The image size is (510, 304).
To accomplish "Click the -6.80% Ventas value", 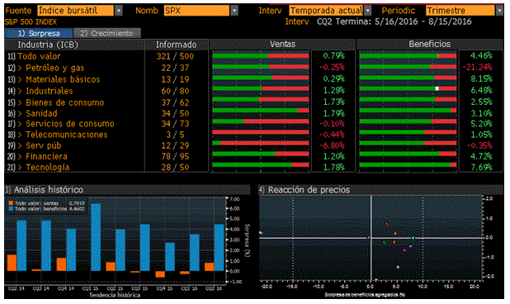I will click(332, 145).
